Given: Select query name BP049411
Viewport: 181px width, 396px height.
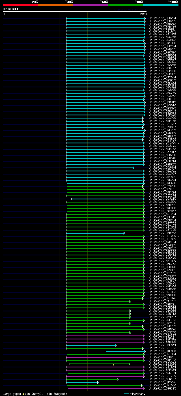Looking at the screenshot, I should coord(11,9).
